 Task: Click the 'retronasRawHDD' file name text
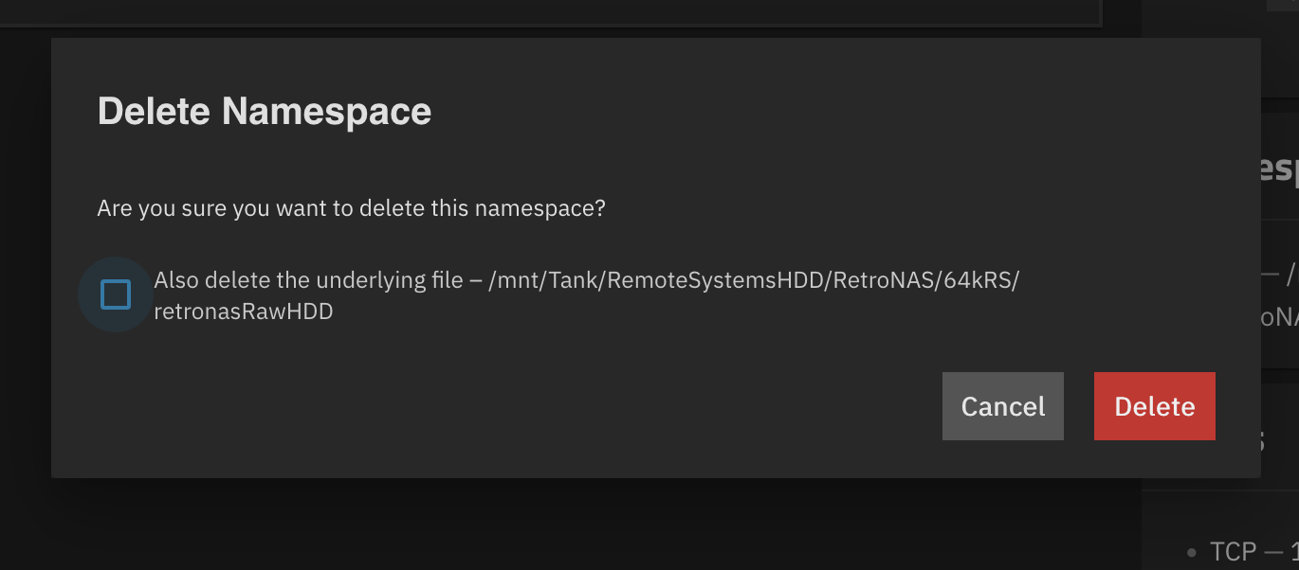pyautogui.click(x=243, y=311)
